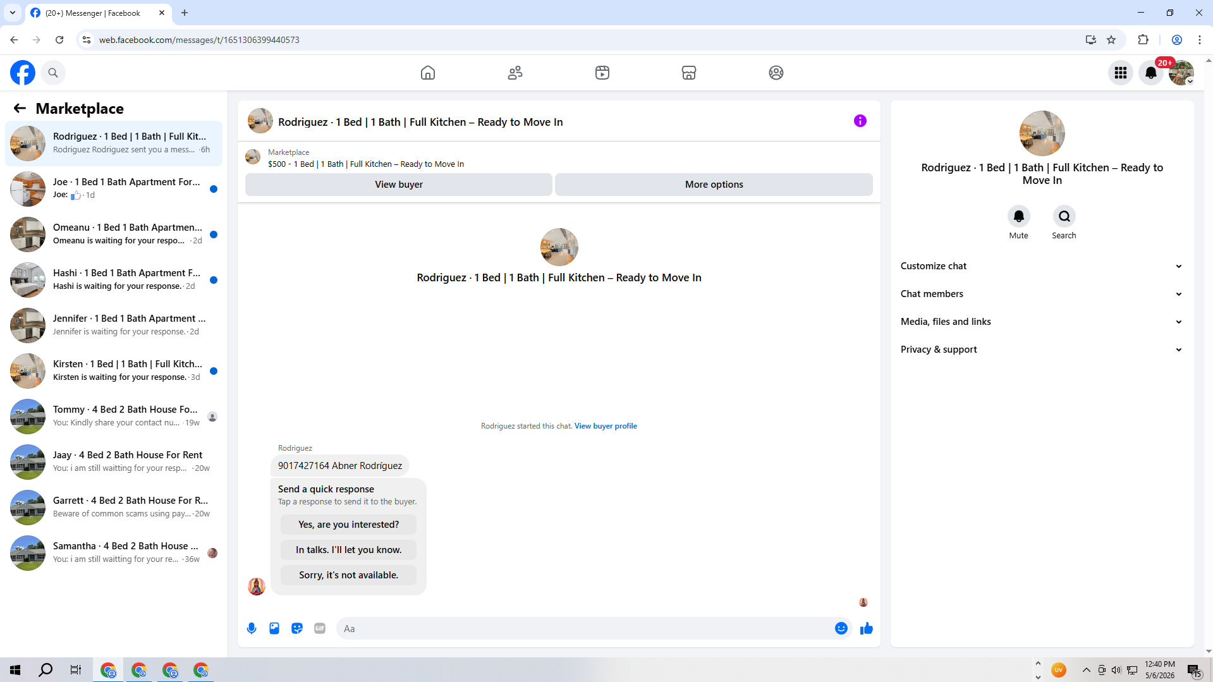The image size is (1213, 682).
Task: Search in conversation using the magnifier icon
Action: coord(1064,216)
